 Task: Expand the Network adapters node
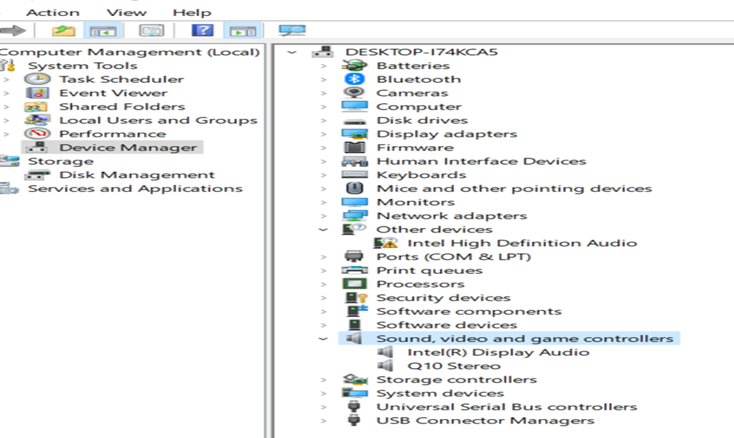[323, 216]
